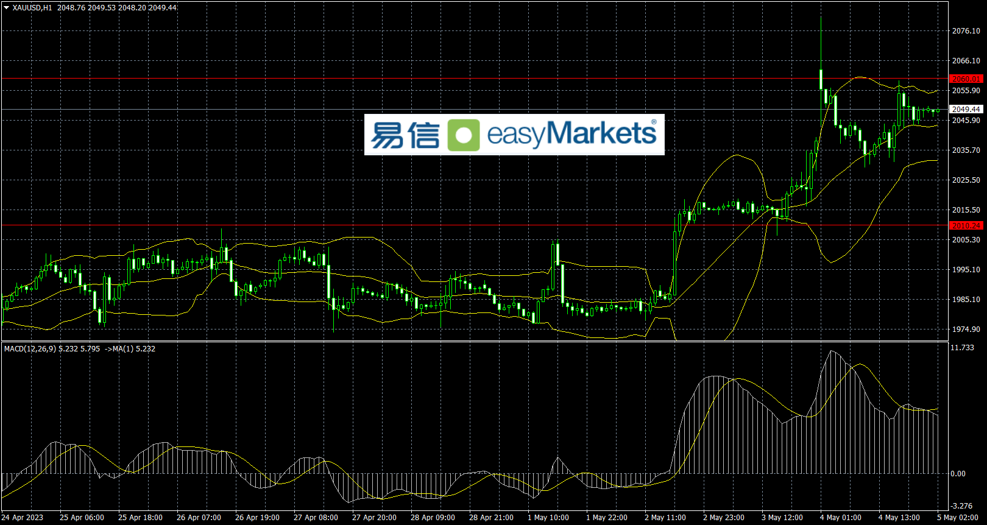Select the red 2060.01 price level label
987x525 pixels.
click(966, 79)
